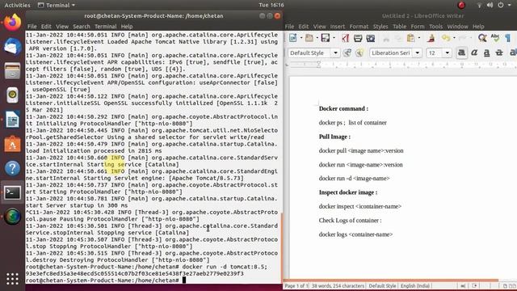Open Writer's Table menu
This screenshot has width=517, height=291.
tap(399, 27)
